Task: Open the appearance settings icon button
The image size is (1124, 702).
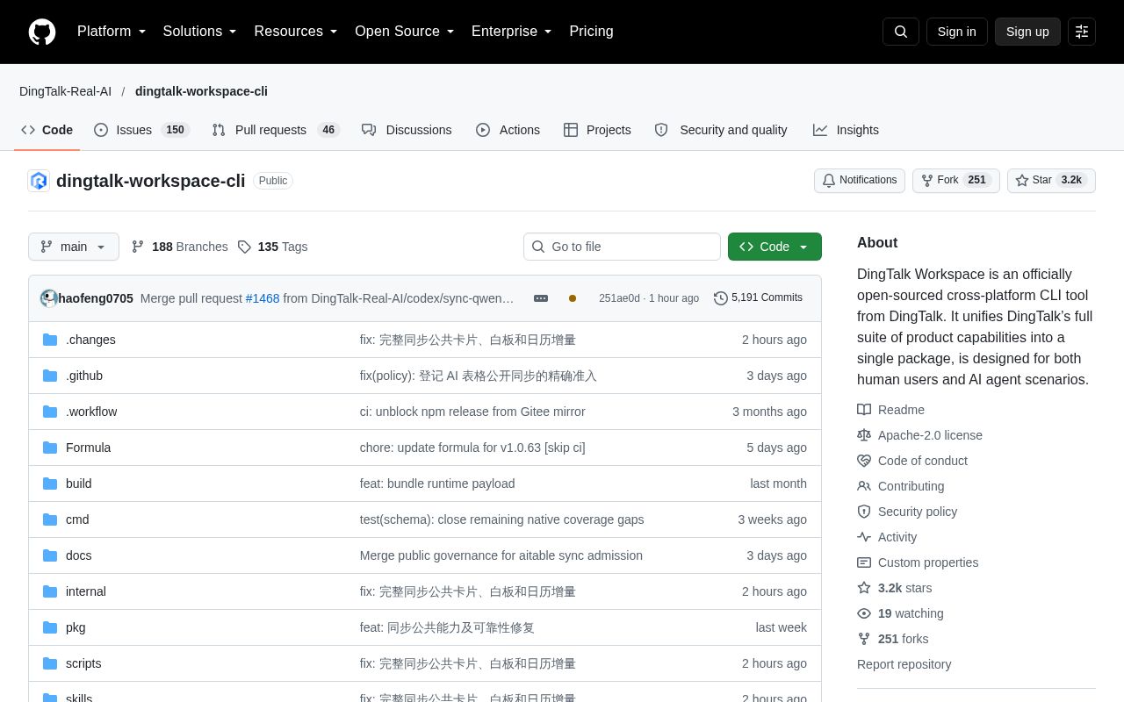Action: pyautogui.click(x=1082, y=32)
